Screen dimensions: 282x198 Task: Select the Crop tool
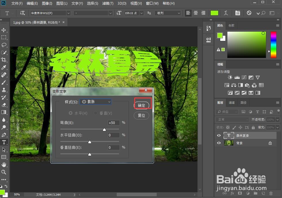(4, 60)
